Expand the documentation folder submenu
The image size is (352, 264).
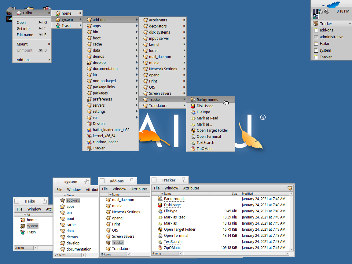tap(136, 68)
